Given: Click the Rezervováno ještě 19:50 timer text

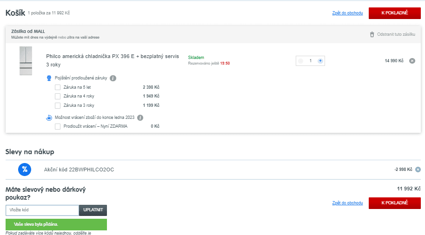Looking at the screenshot, I should click(x=209, y=63).
